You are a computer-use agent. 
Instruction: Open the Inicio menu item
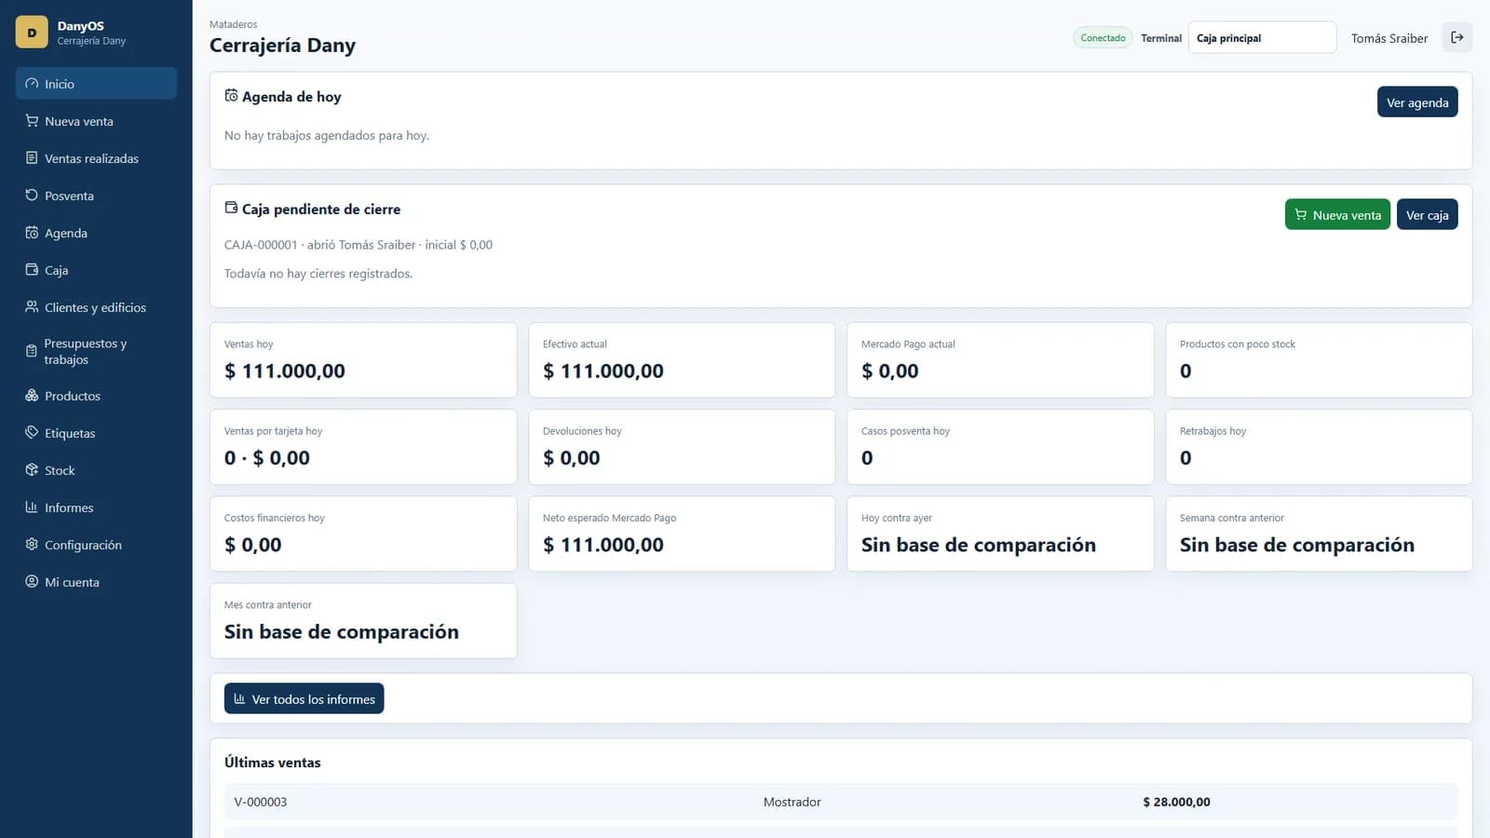tap(96, 84)
